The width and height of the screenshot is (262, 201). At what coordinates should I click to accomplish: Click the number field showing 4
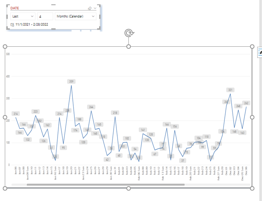point(45,16)
